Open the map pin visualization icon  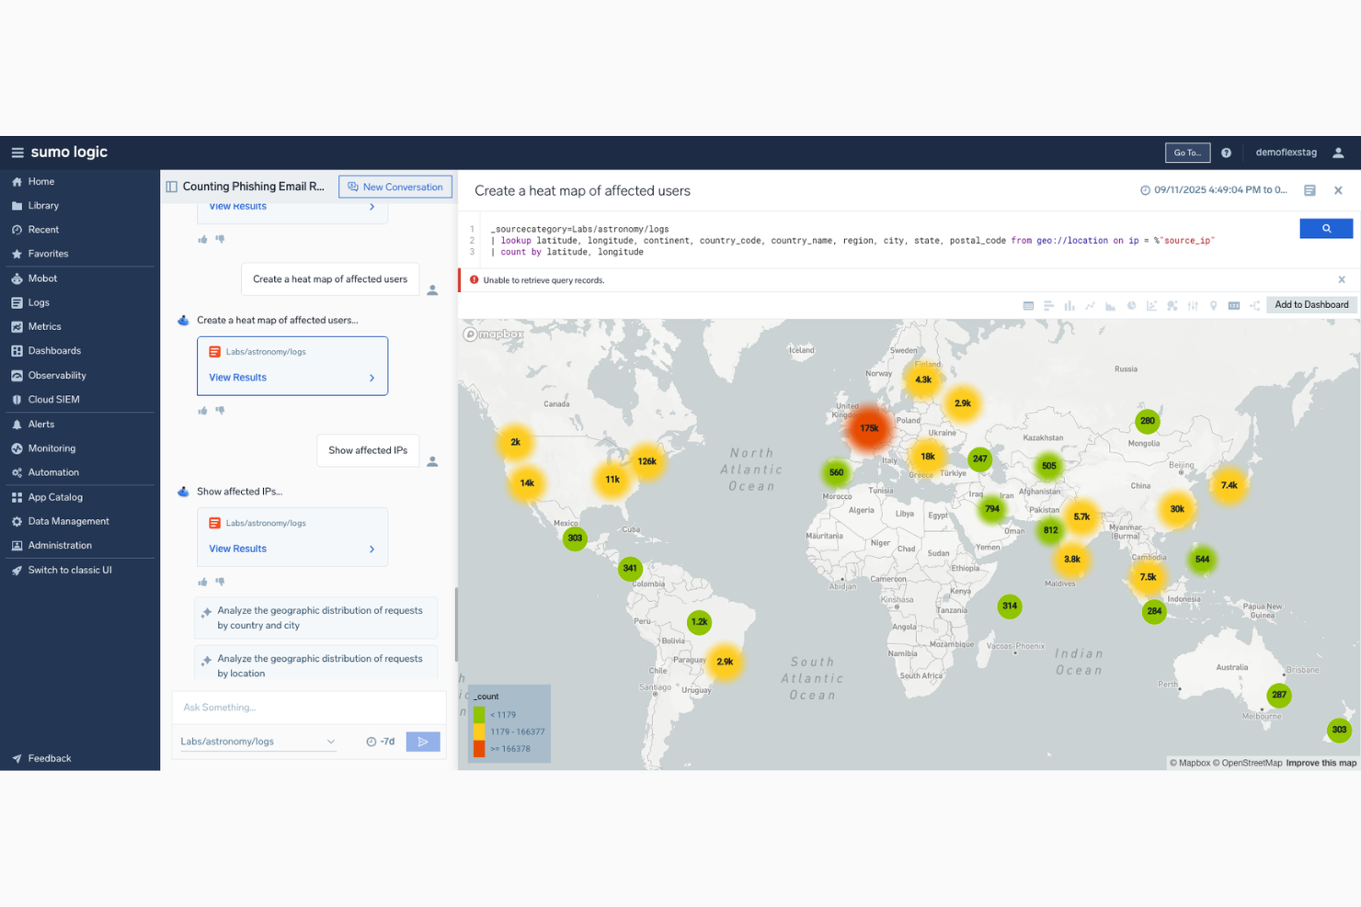[1214, 304]
